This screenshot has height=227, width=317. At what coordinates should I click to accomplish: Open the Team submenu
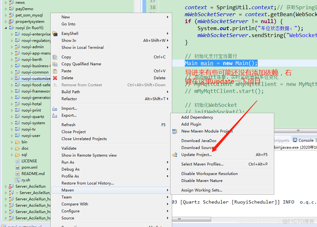[111, 197]
